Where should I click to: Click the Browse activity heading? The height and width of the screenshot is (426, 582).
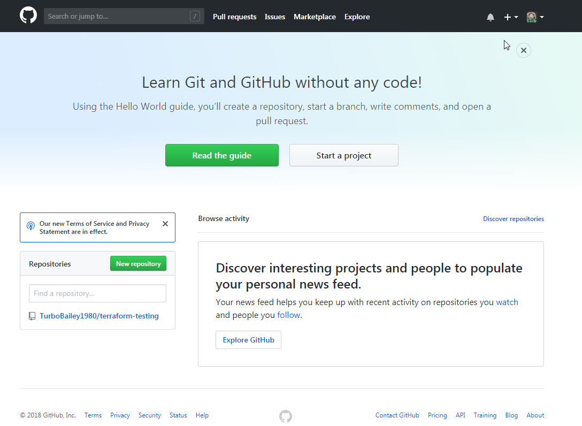[x=224, y=218]
